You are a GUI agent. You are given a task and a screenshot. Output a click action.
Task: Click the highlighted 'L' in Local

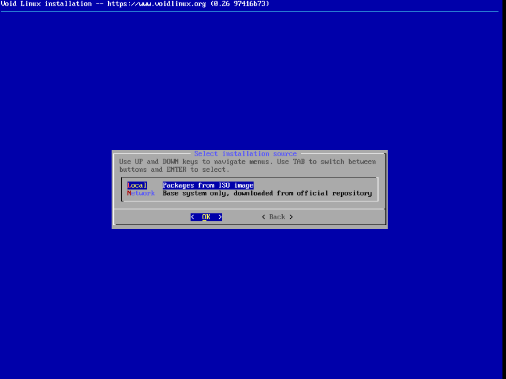128,185
